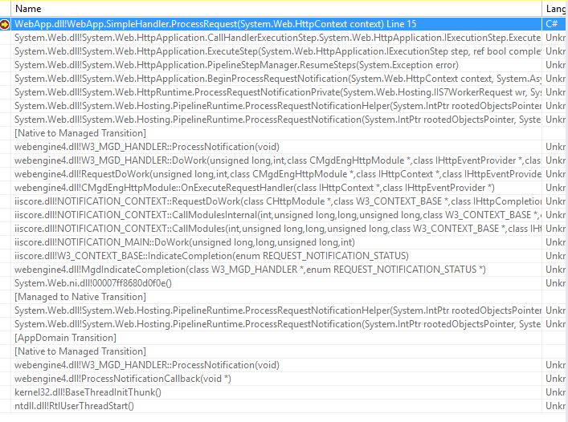Select the W3_MGD_HANDLER::DoWork frame
The image size is (568, 422).
coord(241,160)
